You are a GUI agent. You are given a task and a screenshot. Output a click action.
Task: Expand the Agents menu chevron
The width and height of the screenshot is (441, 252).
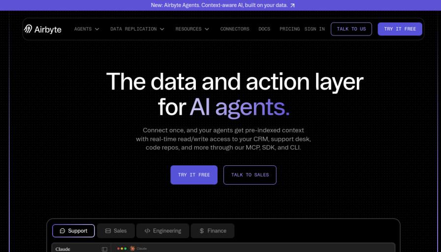pos(97,29)
